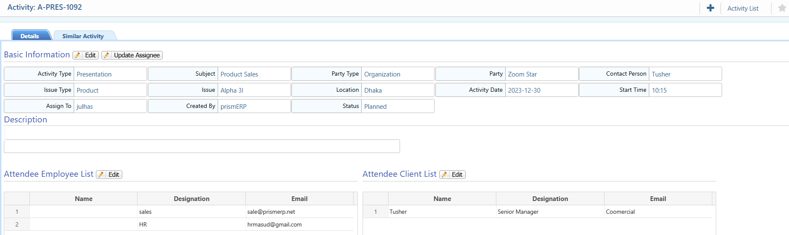Click the Product Sales subject value
Viewport: 789px width, 235px height.
coord(239,74)
